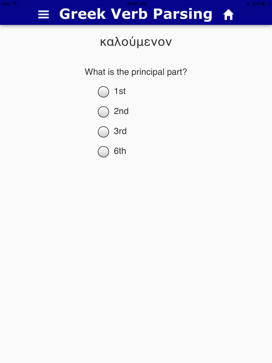Click the Greek Verb Parsing title
Viewport: 272px width, 363px height.
(x=136, y=14)
